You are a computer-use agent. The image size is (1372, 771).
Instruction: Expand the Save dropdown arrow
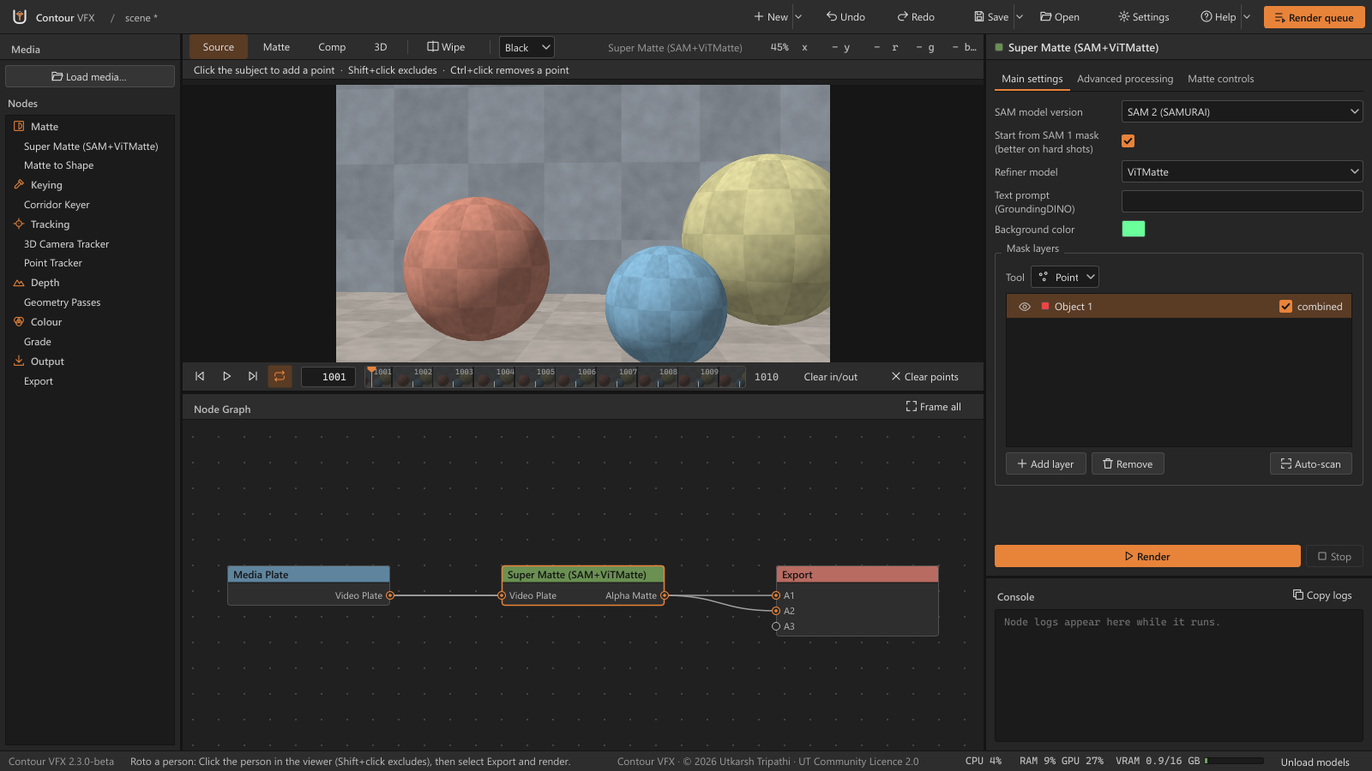click(x=1020, y=17)
